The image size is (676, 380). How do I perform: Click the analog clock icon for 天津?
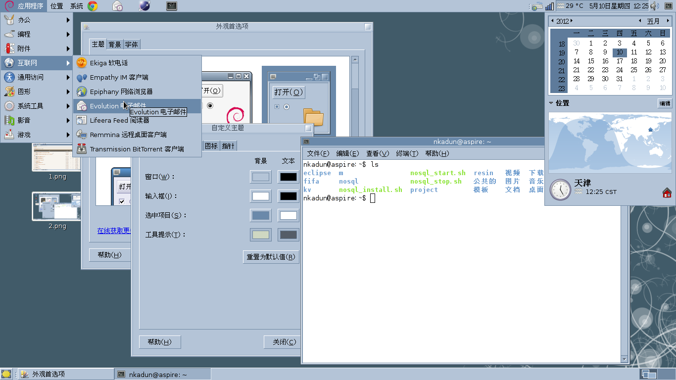pos(560,190)
